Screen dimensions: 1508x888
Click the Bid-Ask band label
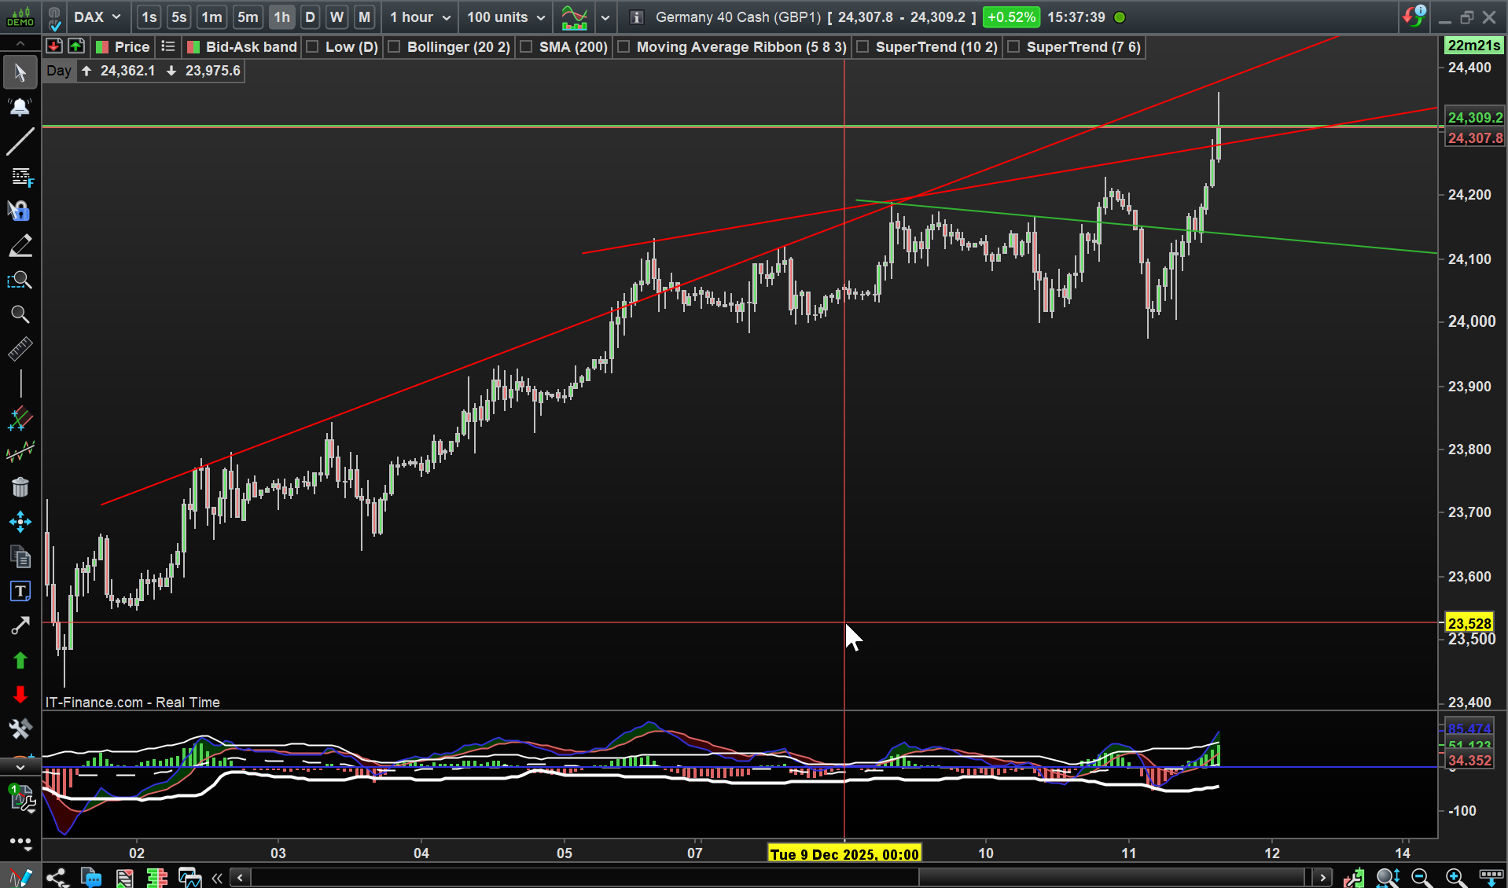(x=252, y=47)
